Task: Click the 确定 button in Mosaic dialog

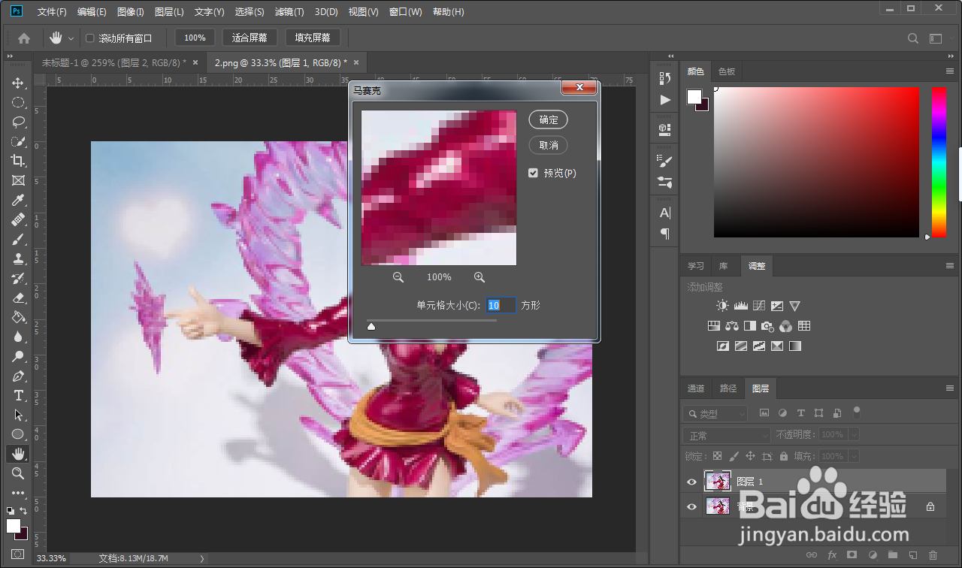Action: pos(549,119)
